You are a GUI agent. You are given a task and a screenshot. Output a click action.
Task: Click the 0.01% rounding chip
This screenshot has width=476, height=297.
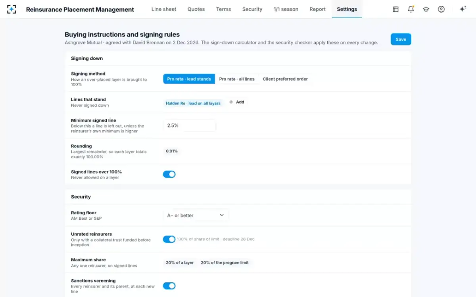[x=172, y=151]
